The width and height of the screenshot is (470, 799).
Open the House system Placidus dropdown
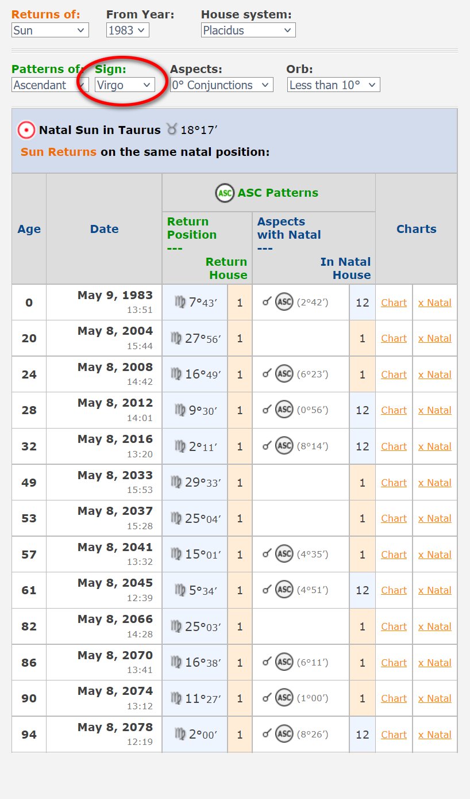(248, 30)
